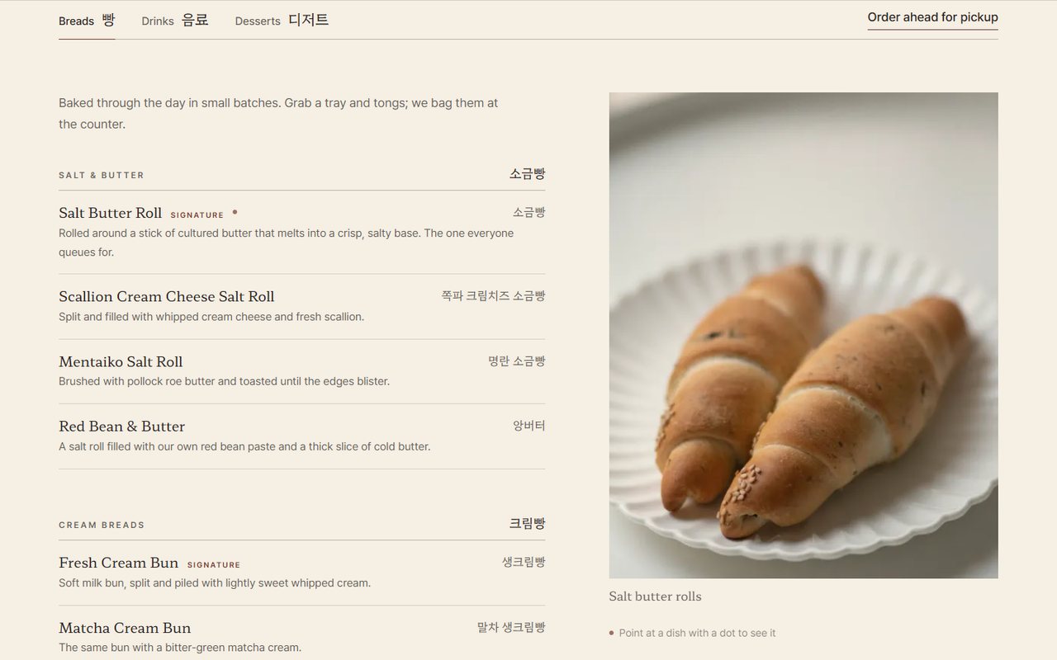Click the Korean name 명란 소금빵
The image size is (1057, 660).
[516, 361]
